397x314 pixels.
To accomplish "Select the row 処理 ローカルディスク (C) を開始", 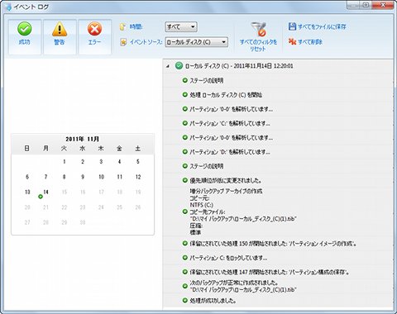I will (x=278, y=95).
